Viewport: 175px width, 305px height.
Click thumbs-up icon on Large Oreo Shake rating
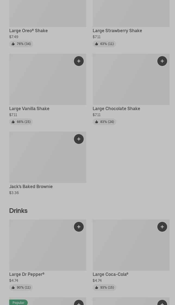point(13,44)
